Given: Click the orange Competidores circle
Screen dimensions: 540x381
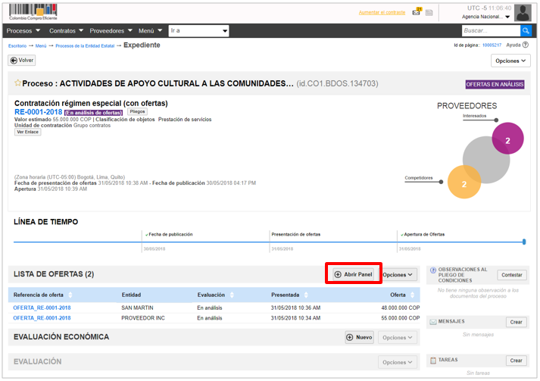Looking at the screenshot, I should 464,182.
